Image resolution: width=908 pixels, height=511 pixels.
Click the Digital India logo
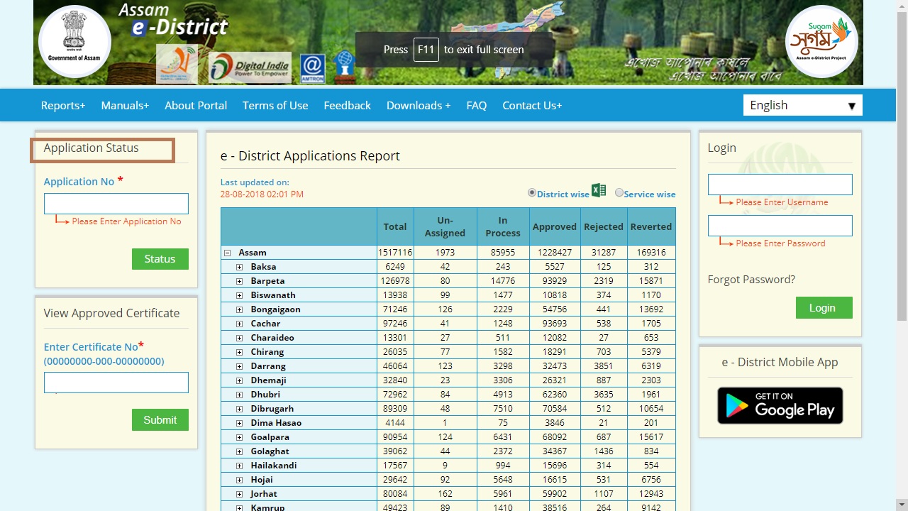coord(250,67)
